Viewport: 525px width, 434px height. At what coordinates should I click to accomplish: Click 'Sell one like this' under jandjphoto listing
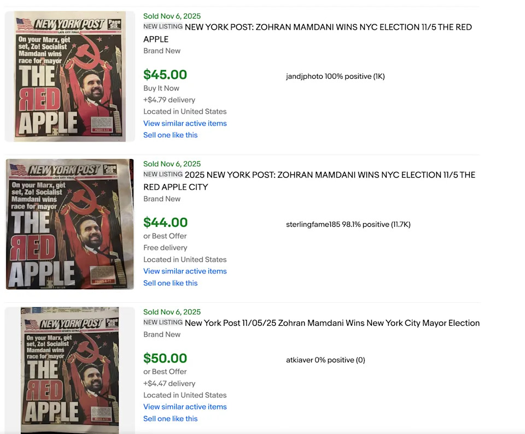(x=170, y=135)
